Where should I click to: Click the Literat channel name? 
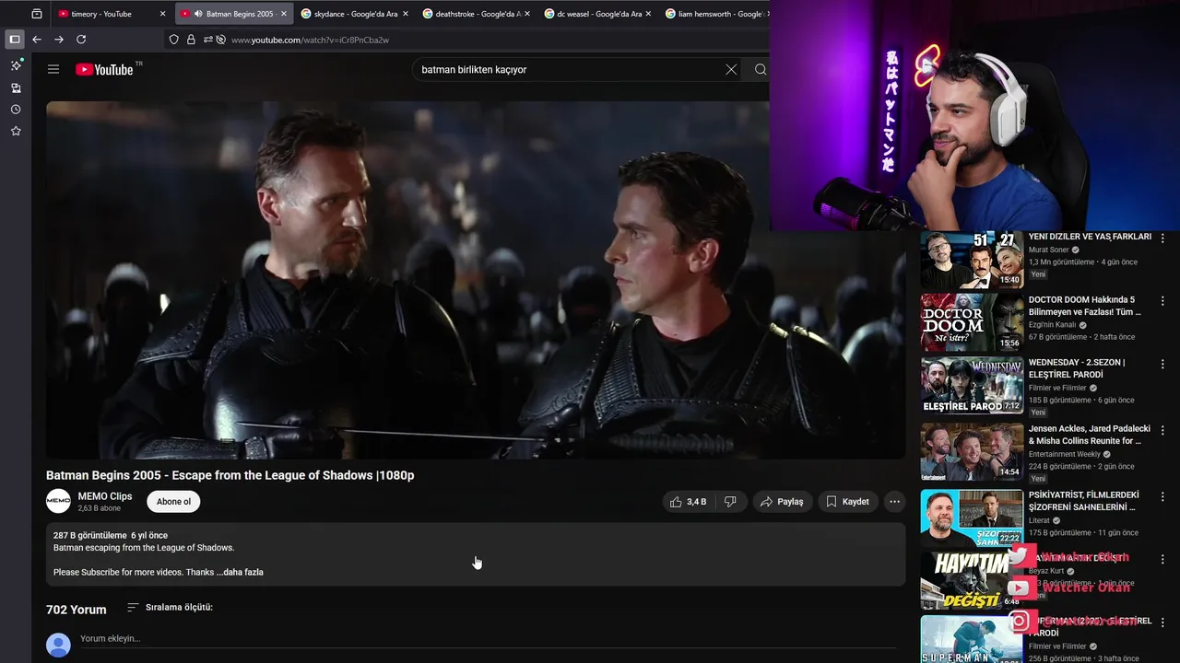click(1040, 520)
